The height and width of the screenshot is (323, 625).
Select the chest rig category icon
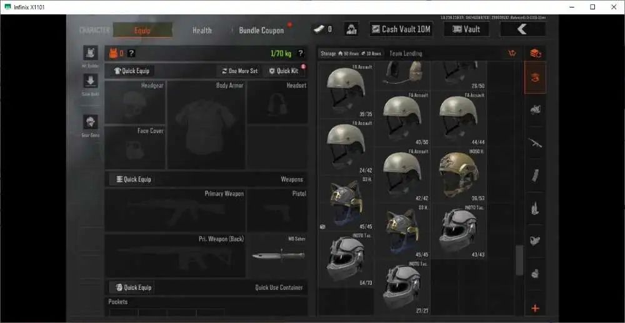pyautogui.click(x=536, y=241)
